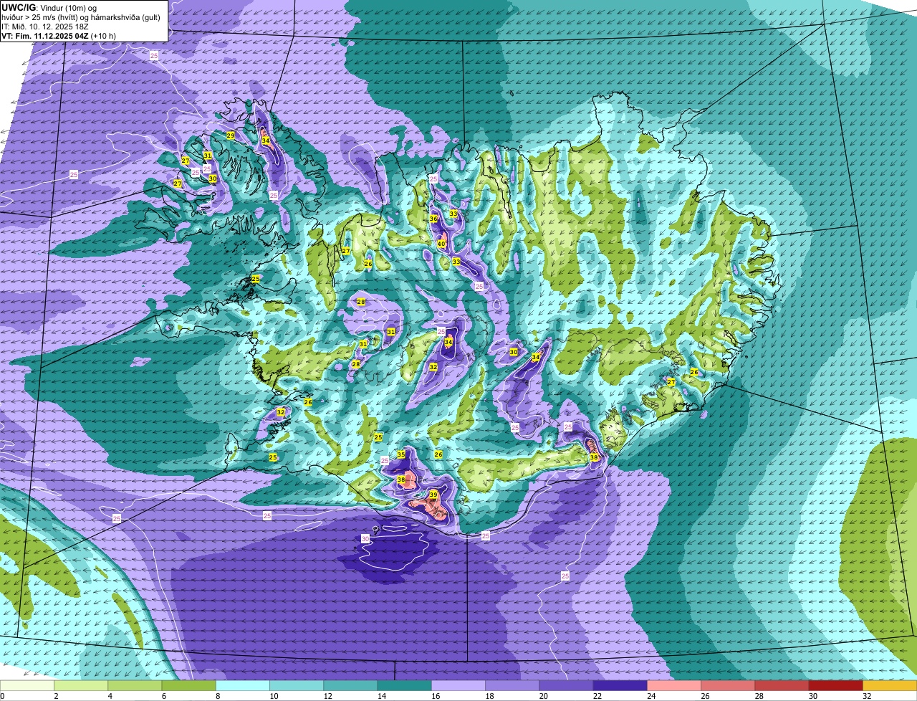The width and height of the screenshot is (917, 701).
Task: Click the 6–8 m/s green scale swatch
Action: 188,685
